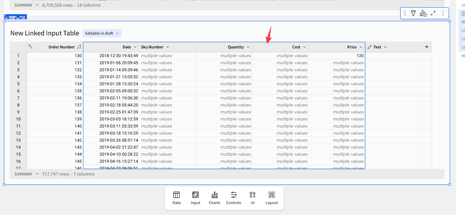The width and height of the screenshot is (465, 215).
Task: Click the key icon in Order Number header
Action: point(30,47)
